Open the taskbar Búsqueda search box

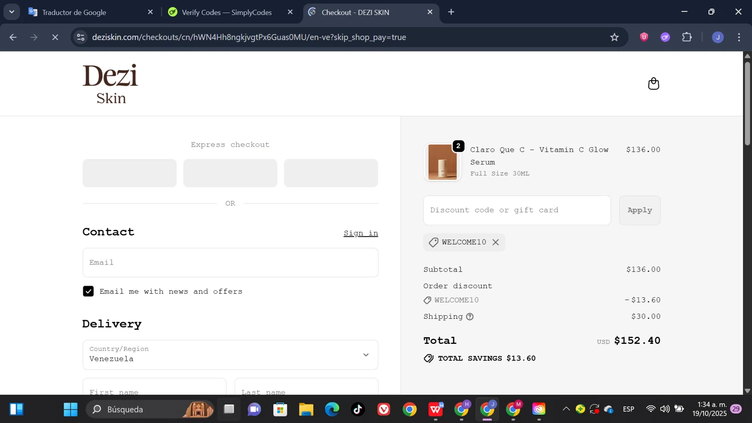[150, 409]
